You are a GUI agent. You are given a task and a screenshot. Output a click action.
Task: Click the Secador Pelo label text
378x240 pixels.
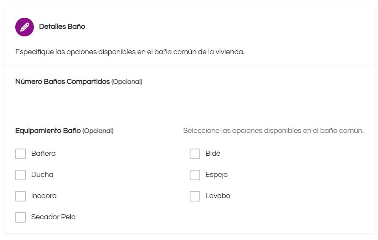53,217
